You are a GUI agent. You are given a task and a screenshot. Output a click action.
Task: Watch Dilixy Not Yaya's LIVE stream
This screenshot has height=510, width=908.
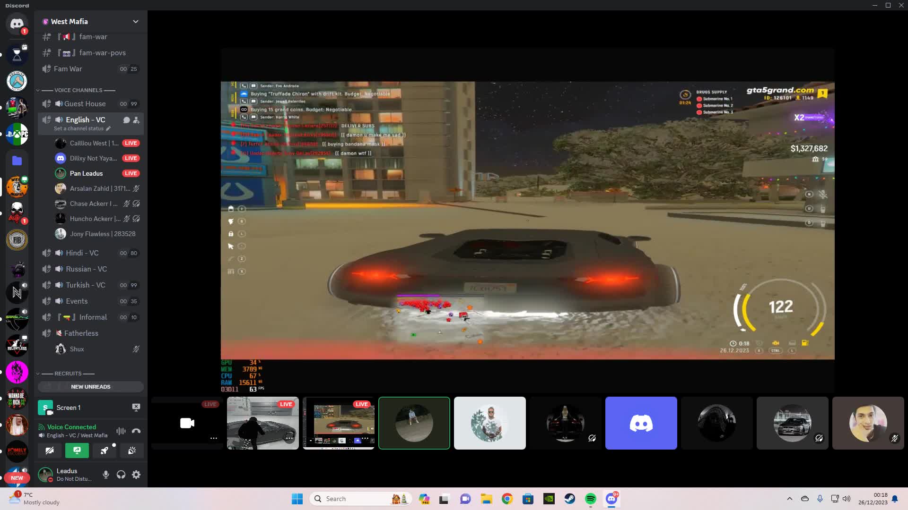point(131,158)
